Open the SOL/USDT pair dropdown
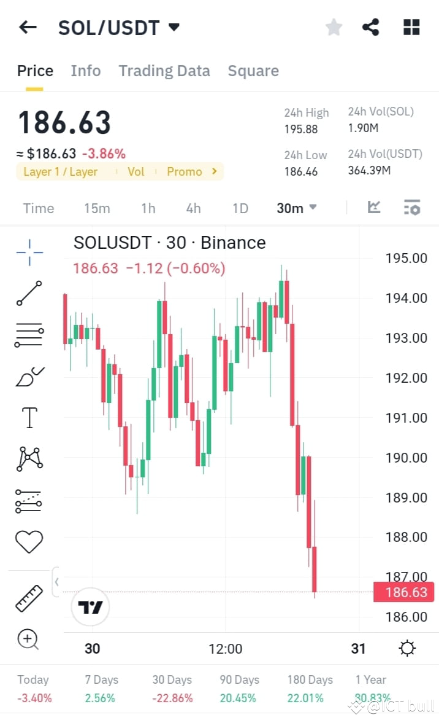Viewport: 439px width, 720px height. [174, 27]
